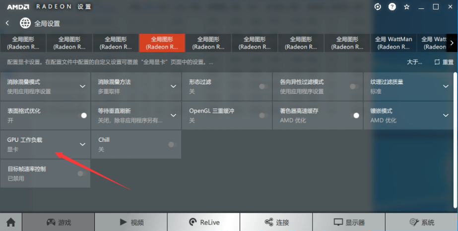
Task: Open the 显示器 tab
Action: (349, 222)
